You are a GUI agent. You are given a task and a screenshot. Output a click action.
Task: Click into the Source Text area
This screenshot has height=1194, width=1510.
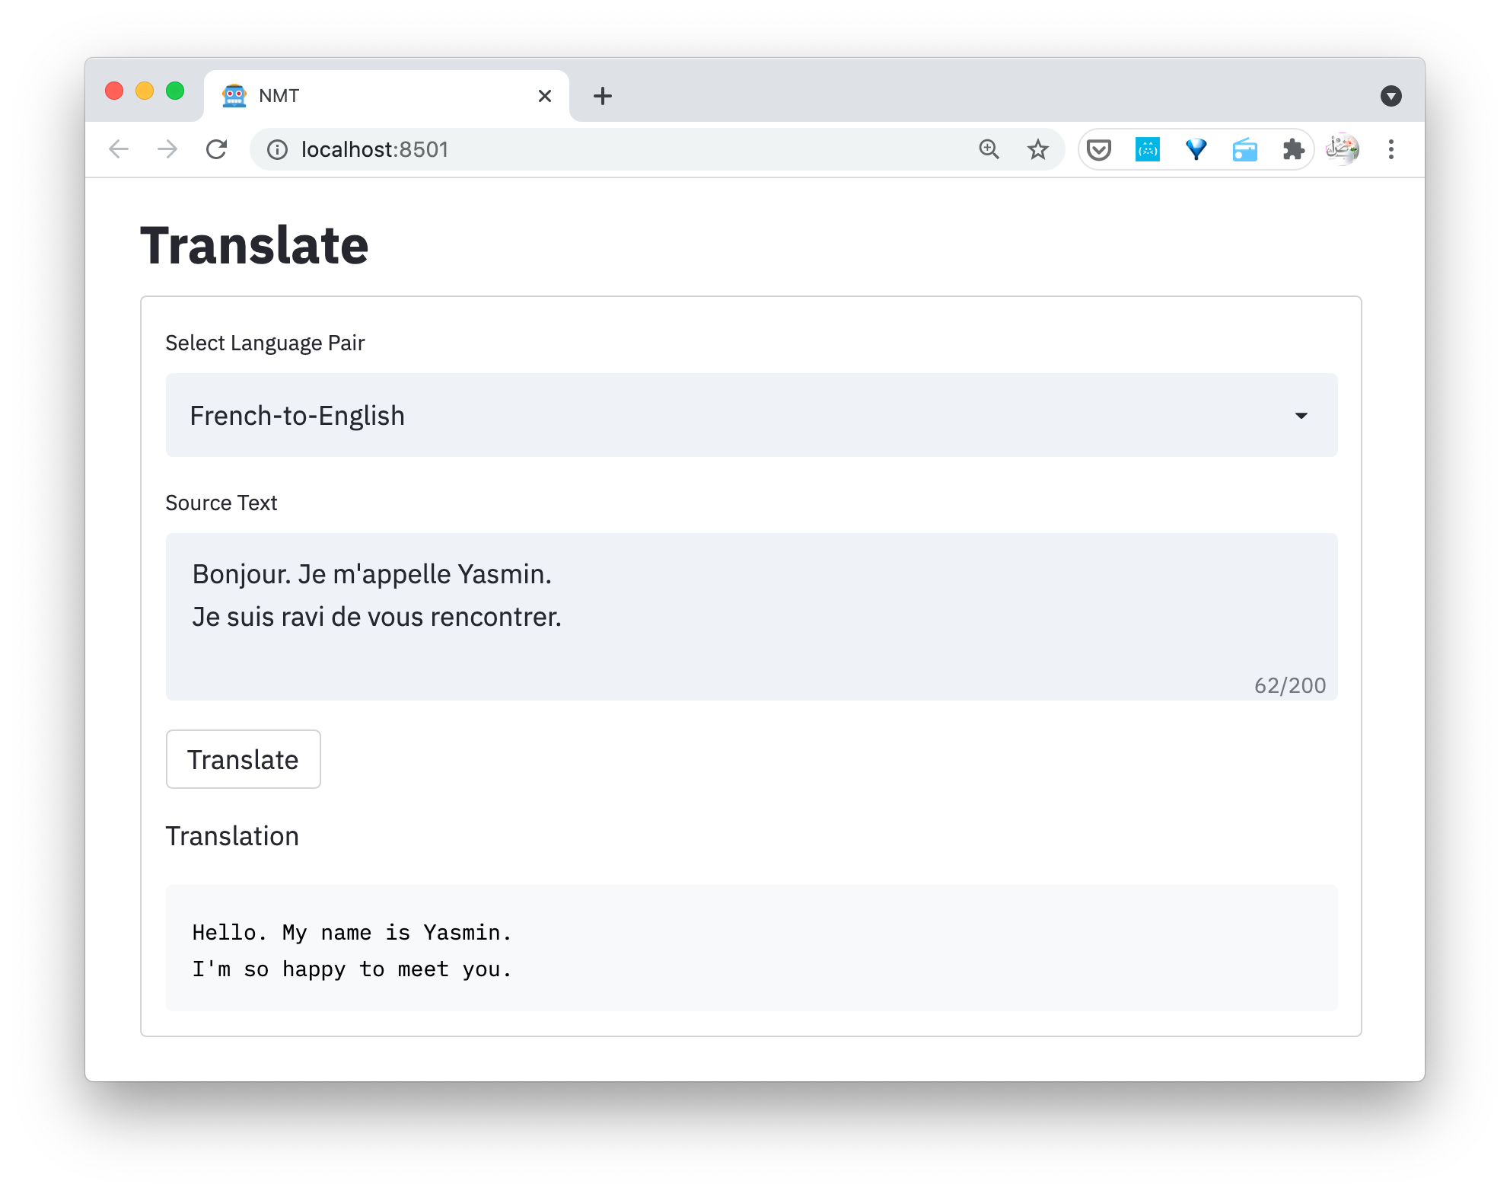752,617
